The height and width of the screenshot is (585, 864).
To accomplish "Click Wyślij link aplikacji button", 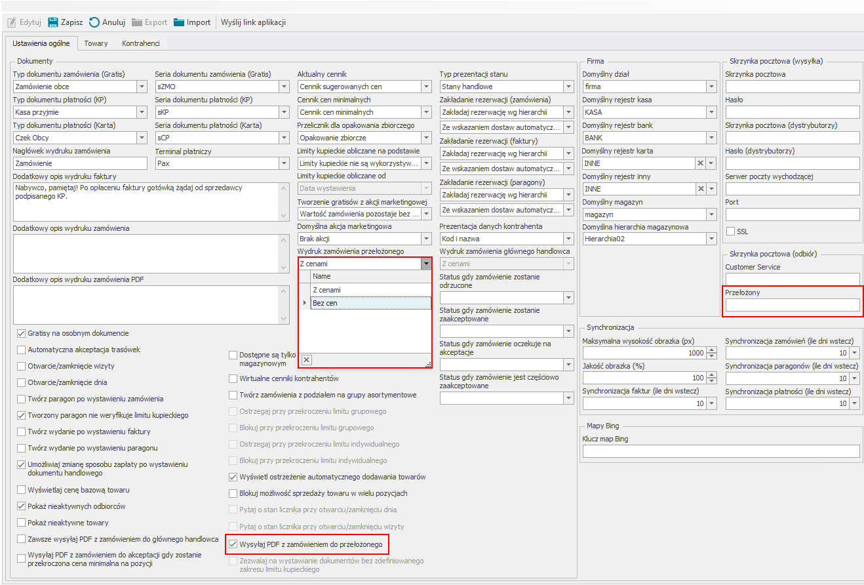I will pos(253,22).
